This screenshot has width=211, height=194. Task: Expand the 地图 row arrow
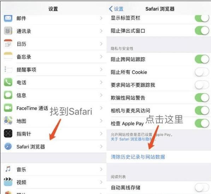pyautogui.click(x=101, y=121)
